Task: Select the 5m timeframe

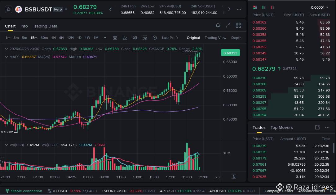Action: coord(24,38)
